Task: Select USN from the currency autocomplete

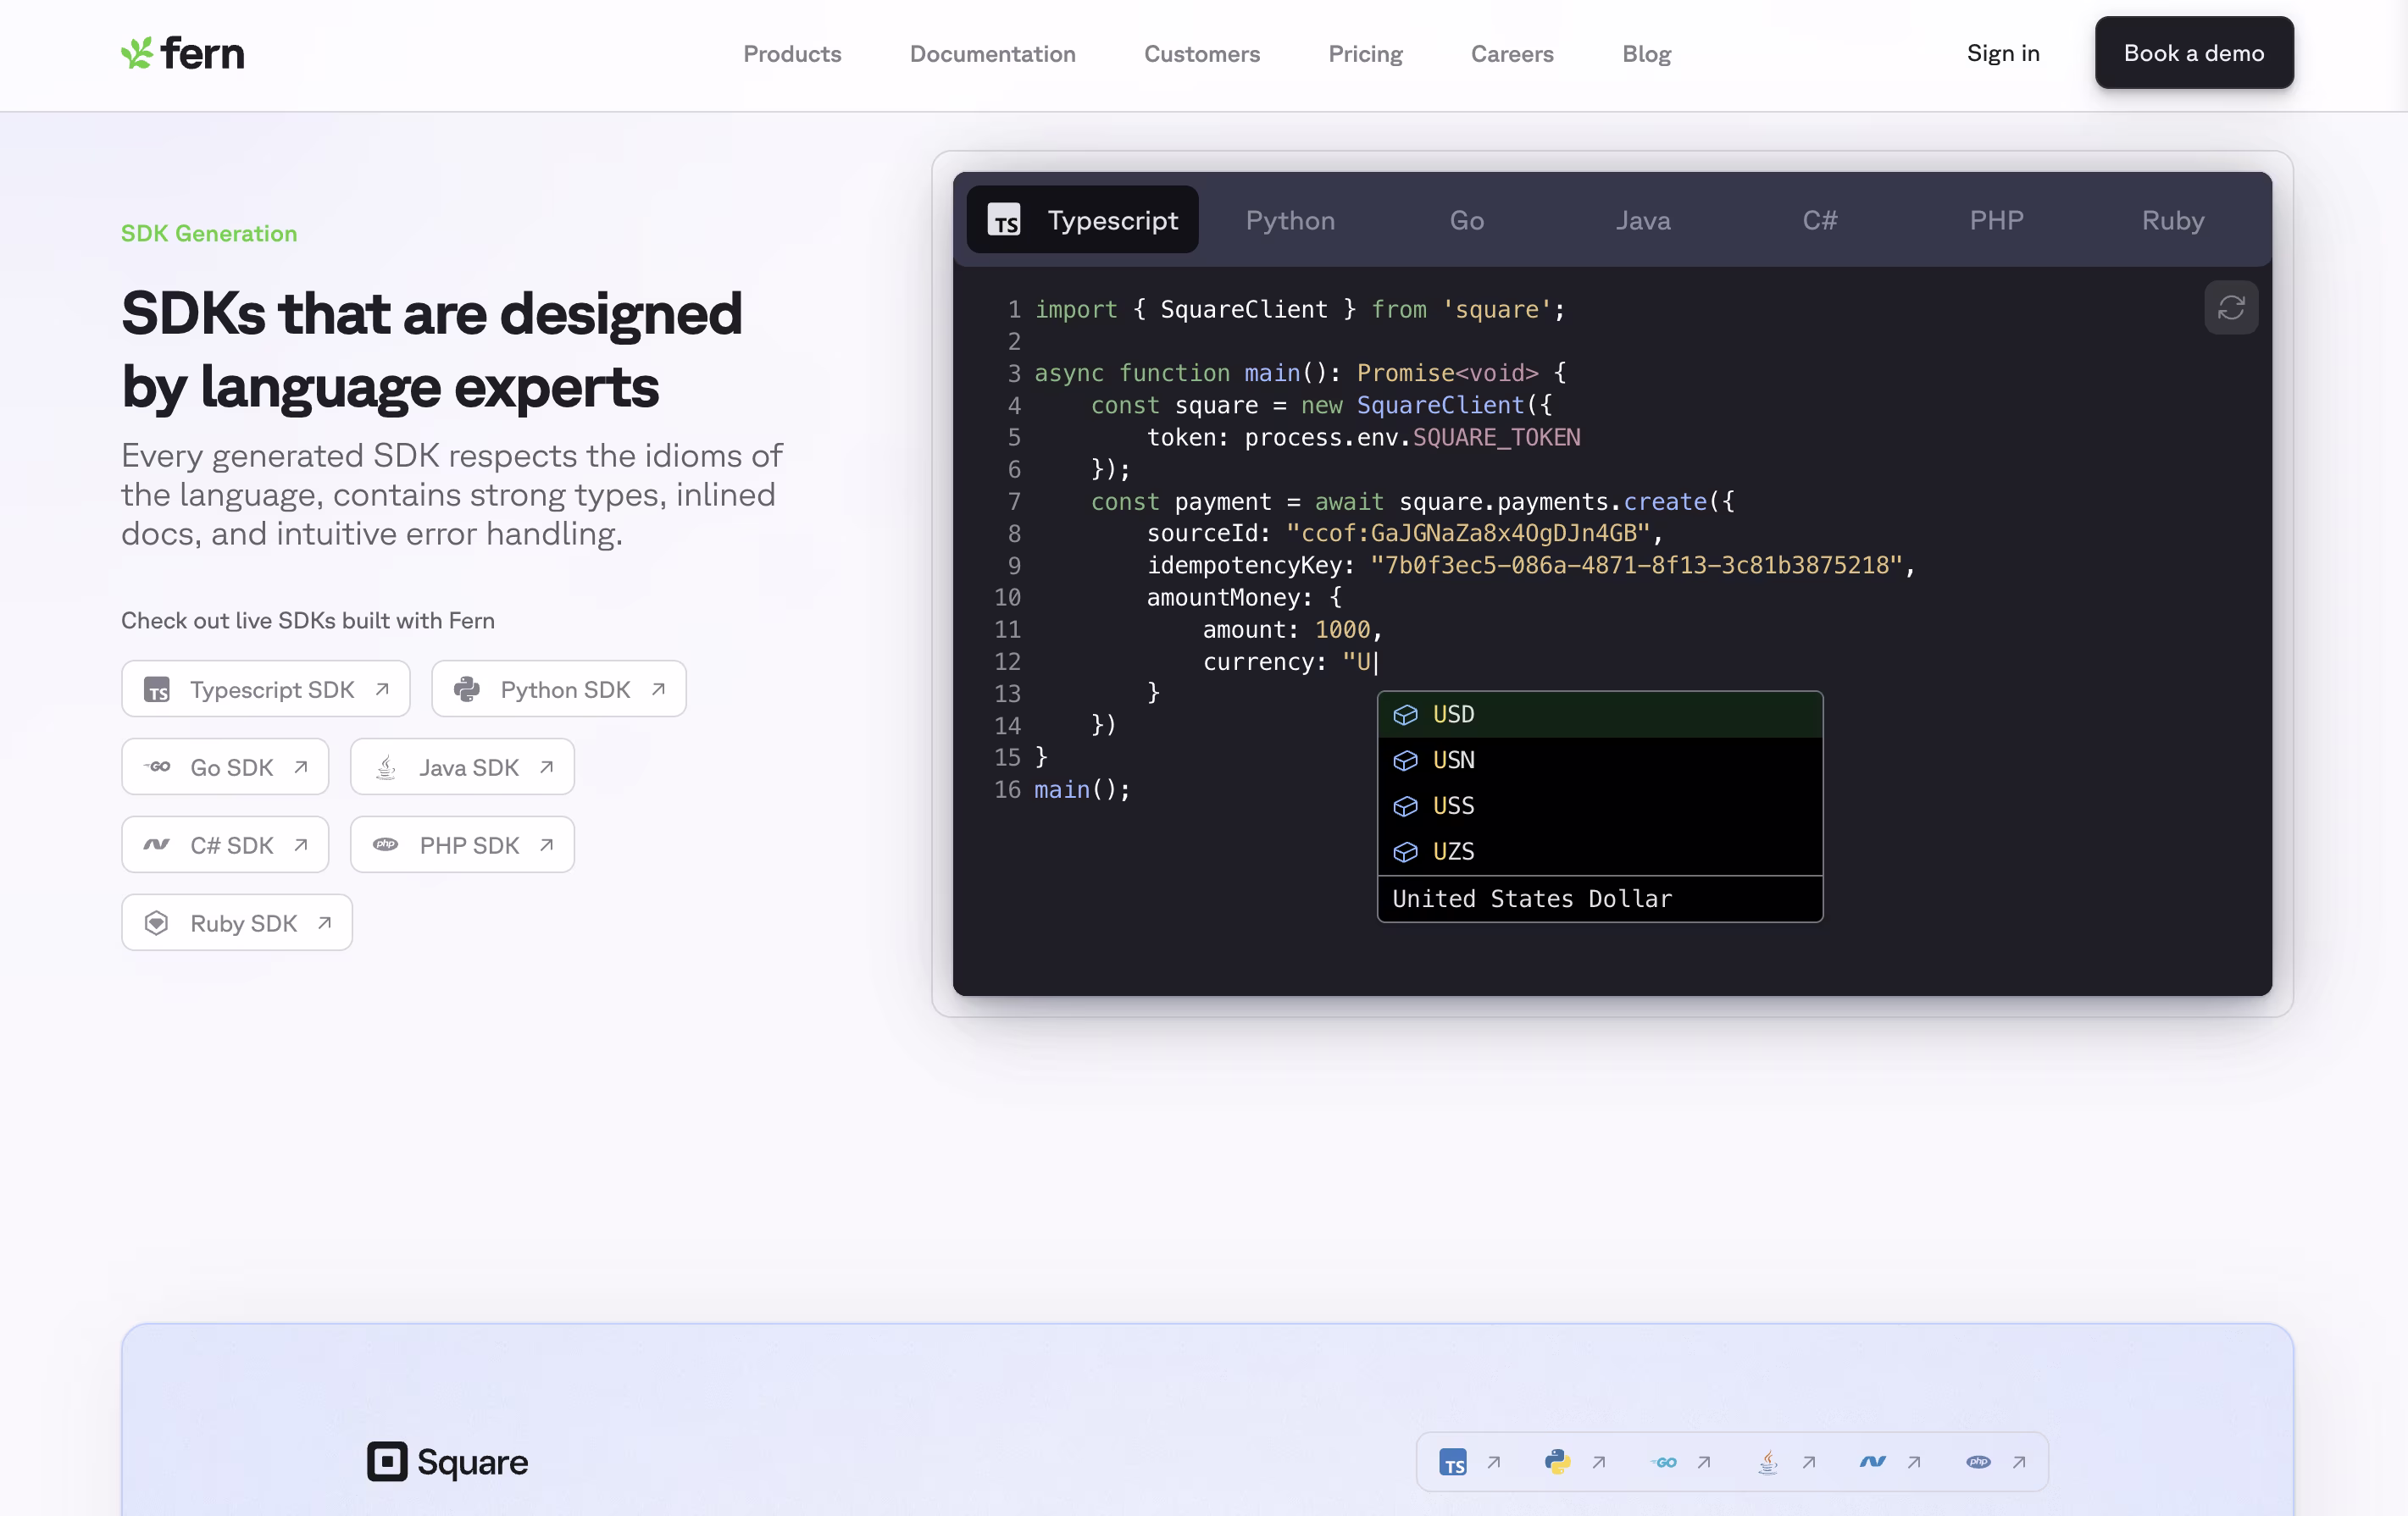Action: pos(1453,760)
